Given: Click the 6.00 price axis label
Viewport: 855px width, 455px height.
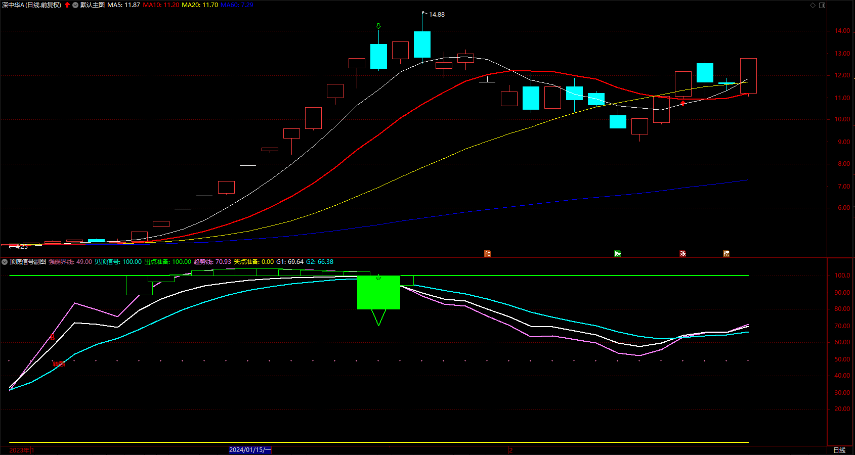Looking at the screenshot, I should (843, 208).
